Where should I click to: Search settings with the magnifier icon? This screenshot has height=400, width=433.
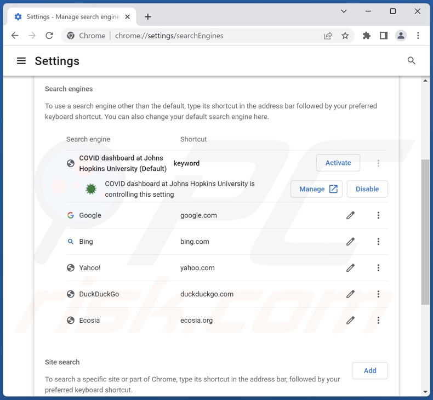(x=411, y=61)
